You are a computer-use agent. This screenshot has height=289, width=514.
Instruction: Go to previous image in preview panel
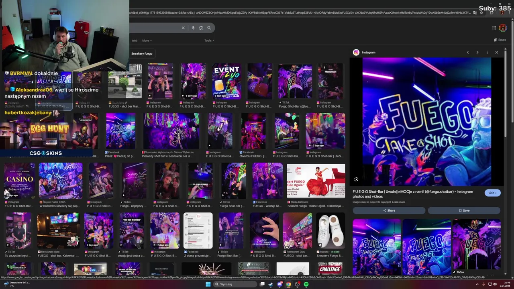467,53
